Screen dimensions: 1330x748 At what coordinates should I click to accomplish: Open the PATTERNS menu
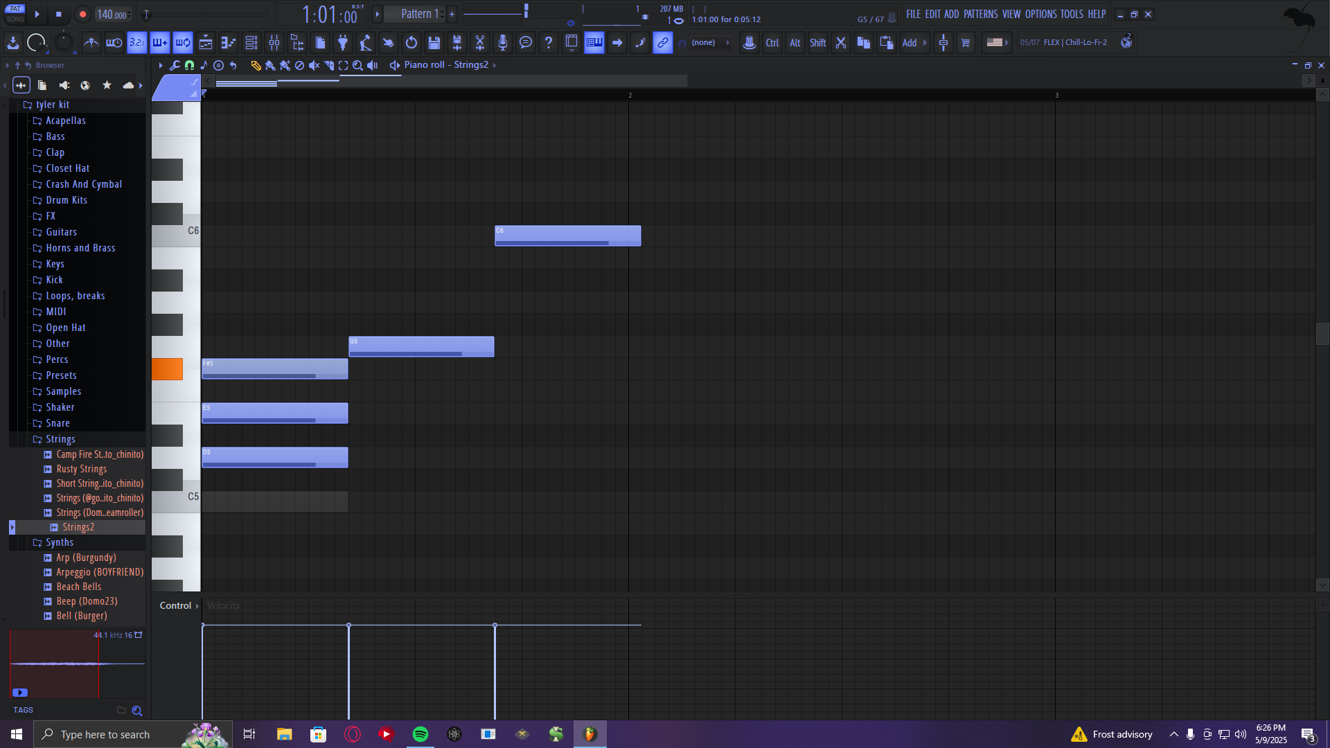click(980, 14)
